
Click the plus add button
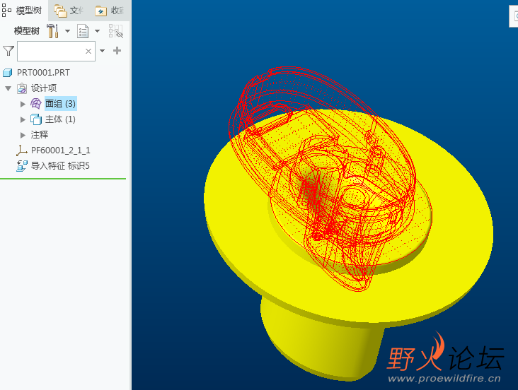117,50
